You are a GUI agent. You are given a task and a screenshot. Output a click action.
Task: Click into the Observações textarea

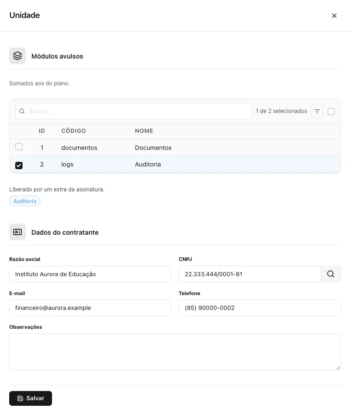tap(175, 352)
